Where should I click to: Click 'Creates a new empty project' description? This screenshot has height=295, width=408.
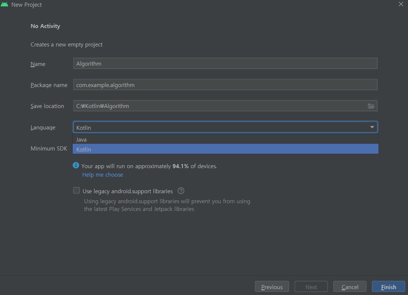(x=67, y=45)
